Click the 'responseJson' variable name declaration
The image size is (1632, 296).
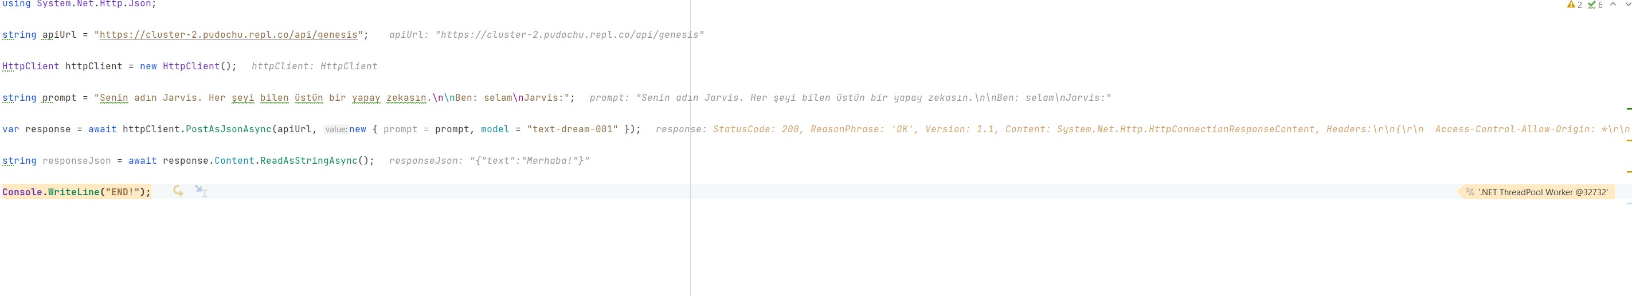[77, 161]
